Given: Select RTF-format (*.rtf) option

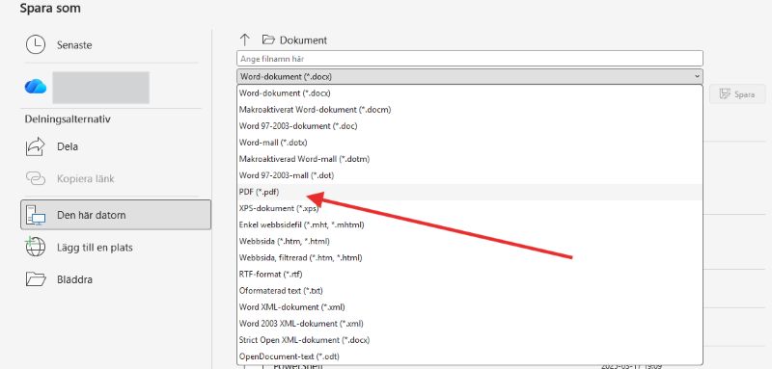Looking at the screenshot, I should point(470,275).
